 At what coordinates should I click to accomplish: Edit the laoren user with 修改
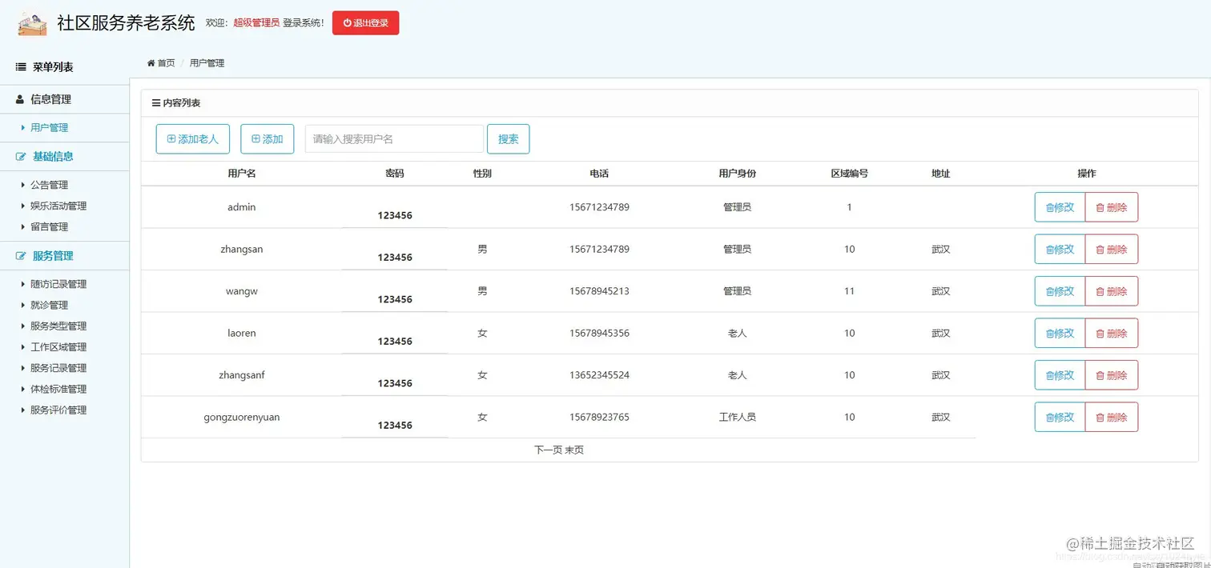tap(1060, 333)
